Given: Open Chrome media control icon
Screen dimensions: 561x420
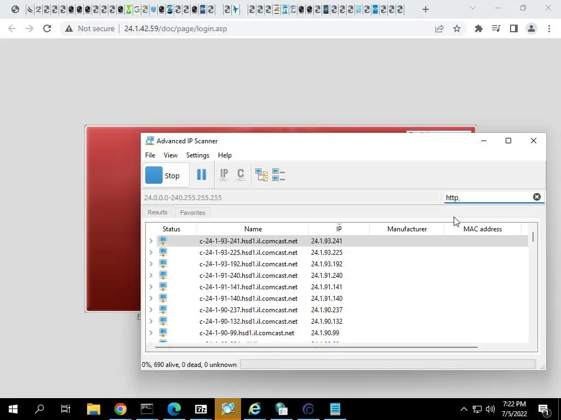Looking at the screenshot, I should click(496, 28).
